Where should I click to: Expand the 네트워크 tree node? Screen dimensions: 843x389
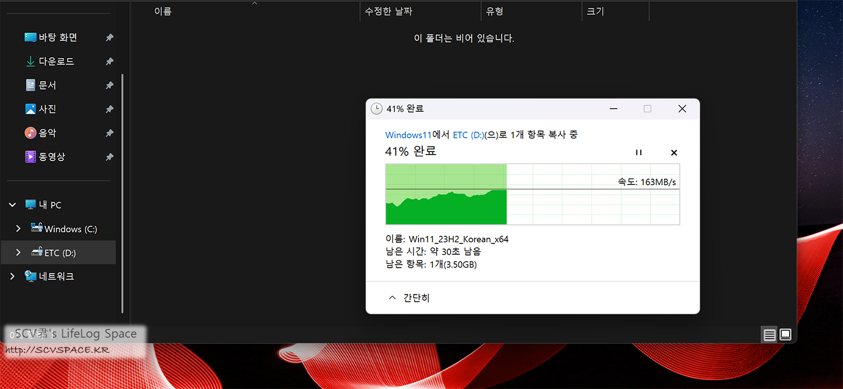click(13, 277)
